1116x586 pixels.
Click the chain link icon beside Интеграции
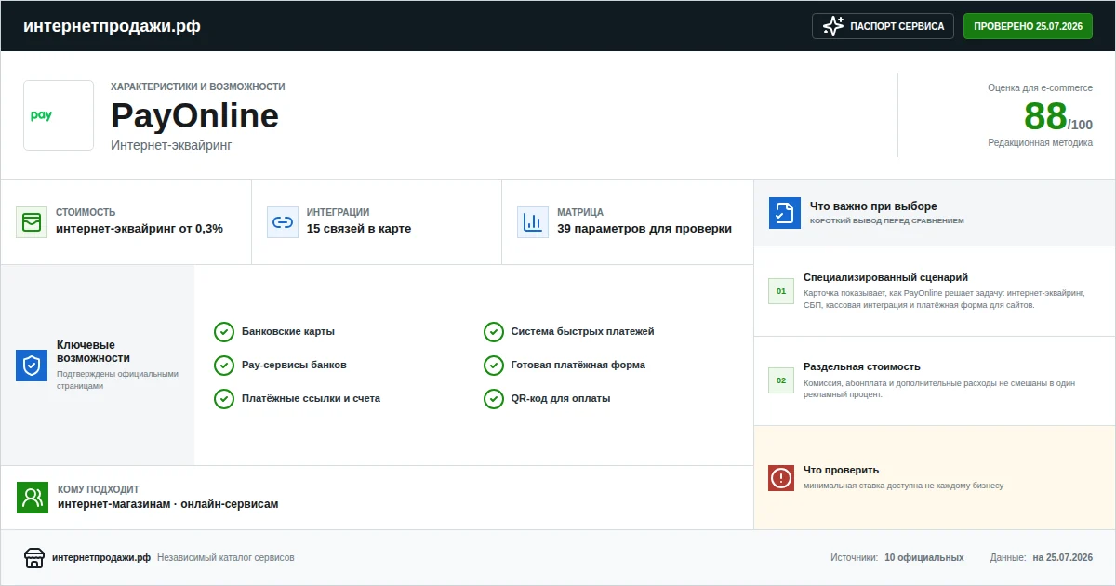[283, 222]
